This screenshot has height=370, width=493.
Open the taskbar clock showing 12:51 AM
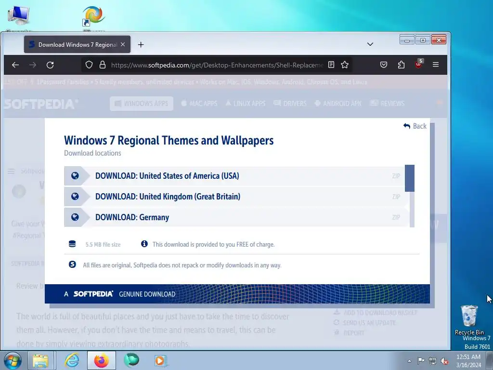468,360
